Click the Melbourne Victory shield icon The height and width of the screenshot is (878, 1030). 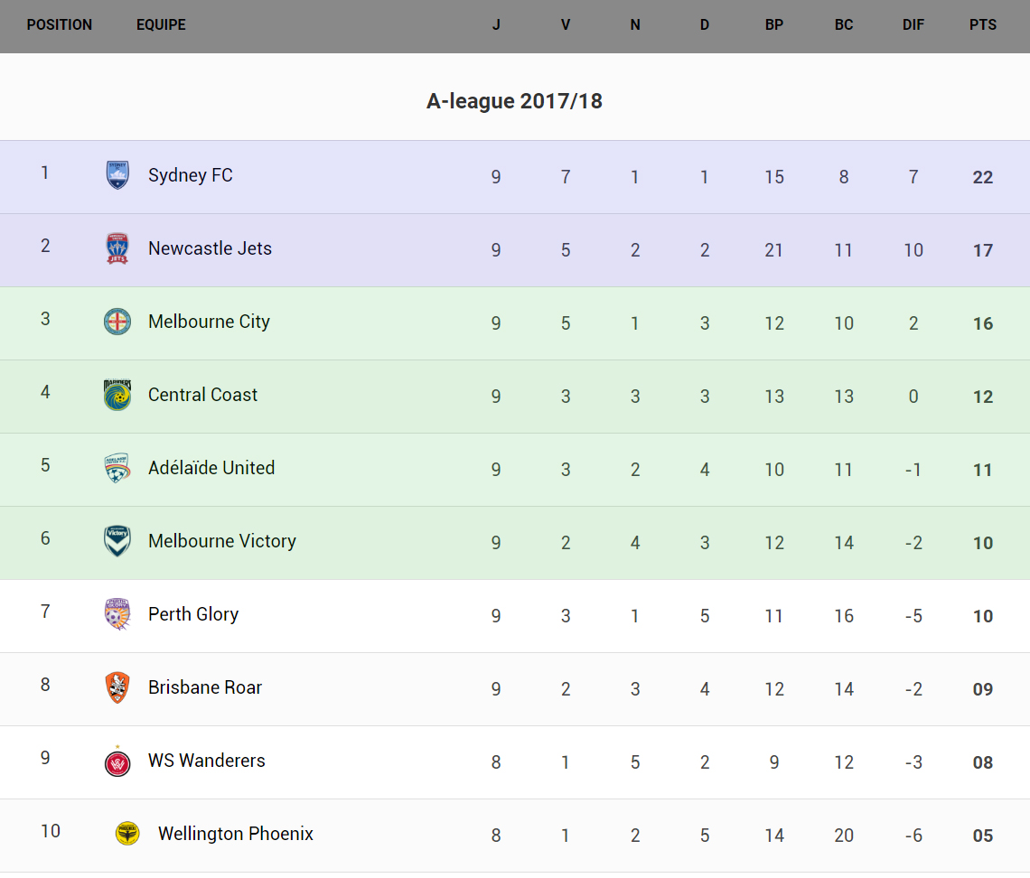(117, 541)
